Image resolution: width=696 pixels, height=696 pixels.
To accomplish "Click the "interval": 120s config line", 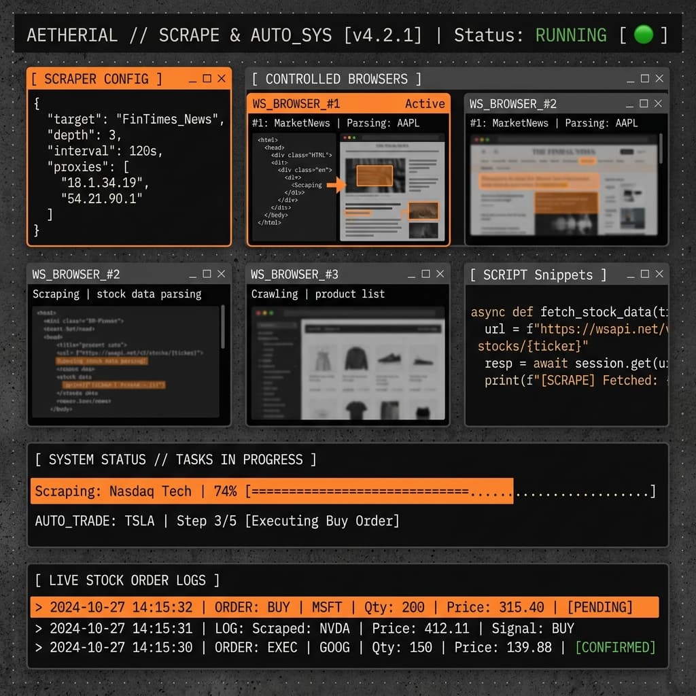I will [105, 151].
